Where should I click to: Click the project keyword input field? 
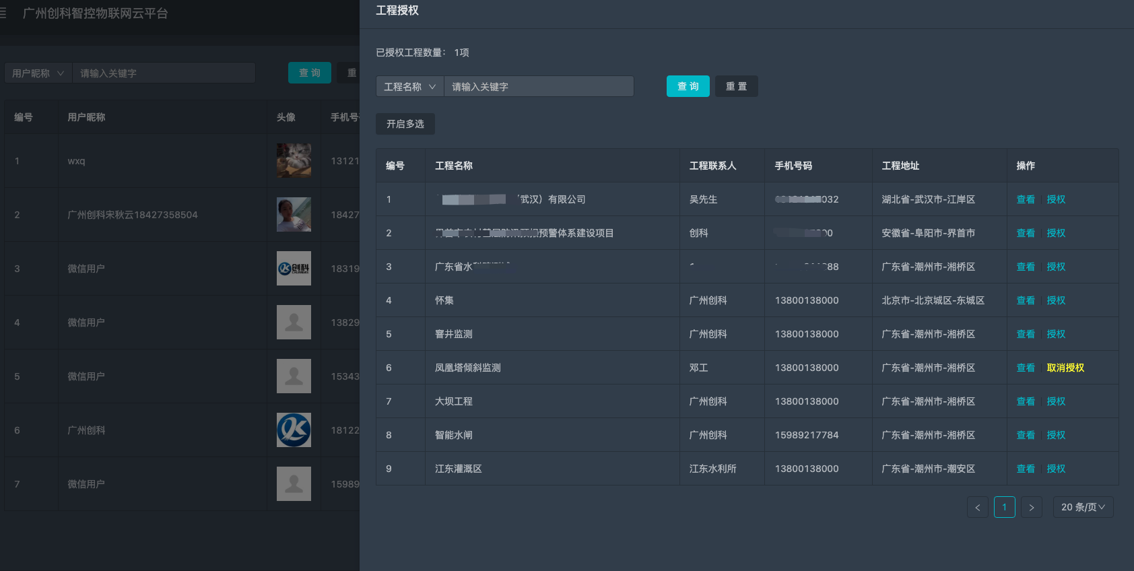pyautogui.click(x=539, y=86)
